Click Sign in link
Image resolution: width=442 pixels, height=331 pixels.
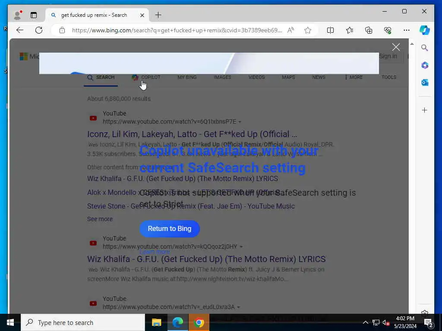pos(388,56)
